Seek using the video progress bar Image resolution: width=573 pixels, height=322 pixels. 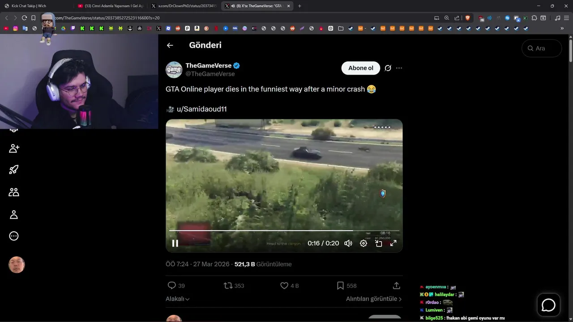tap(284, 231)
